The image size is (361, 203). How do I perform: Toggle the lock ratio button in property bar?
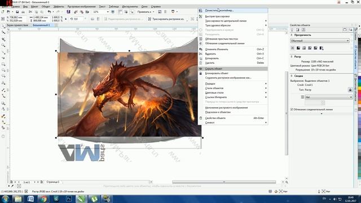tap(66, 19)
